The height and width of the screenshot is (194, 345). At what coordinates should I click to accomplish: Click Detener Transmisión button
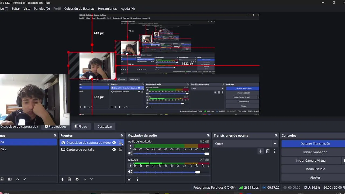(x=315, y=144)
